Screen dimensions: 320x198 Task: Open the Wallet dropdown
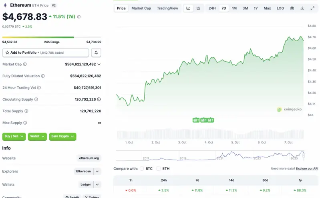click(37, 136)
